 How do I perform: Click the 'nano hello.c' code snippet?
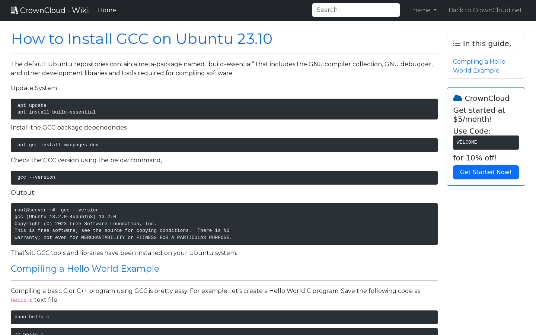(x=223, y=317)
